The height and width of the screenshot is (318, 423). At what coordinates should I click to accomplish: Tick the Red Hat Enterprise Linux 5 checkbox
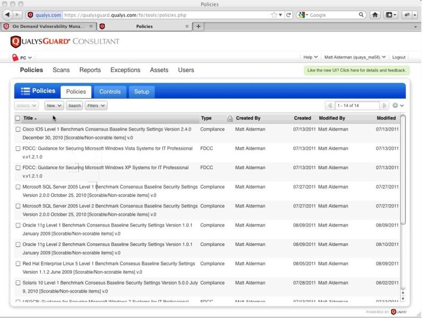(18, 263)
